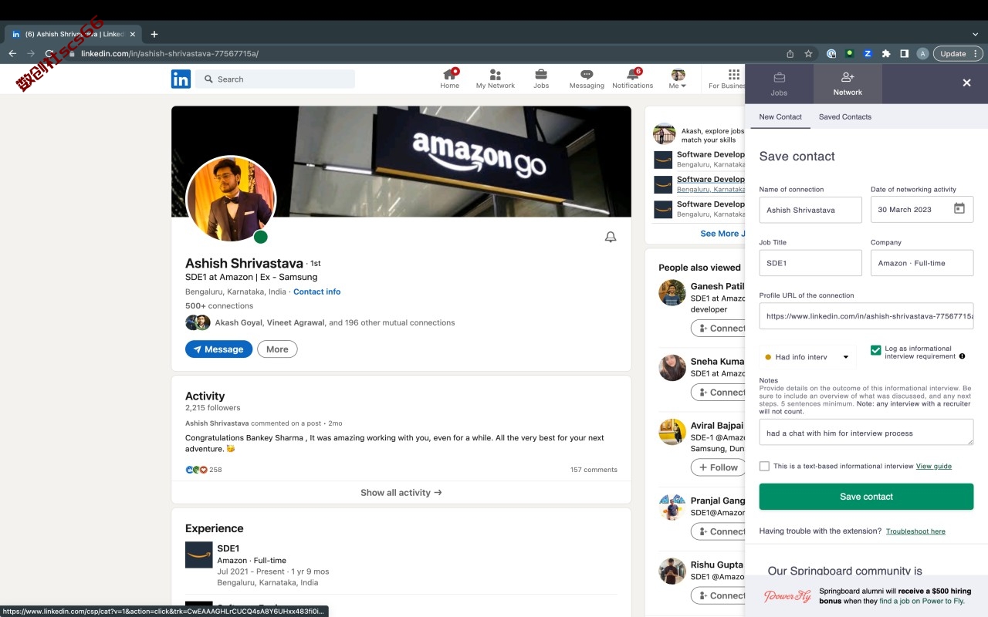Click the Notes text area

[866, 433]
